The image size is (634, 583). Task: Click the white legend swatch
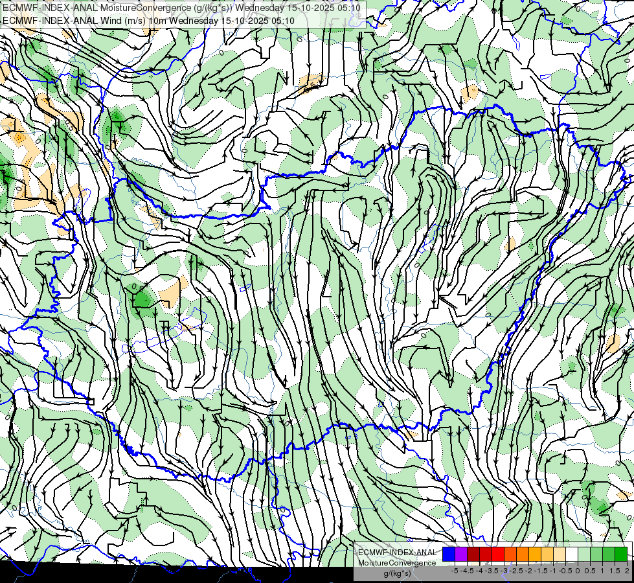[x=572, y=554]
